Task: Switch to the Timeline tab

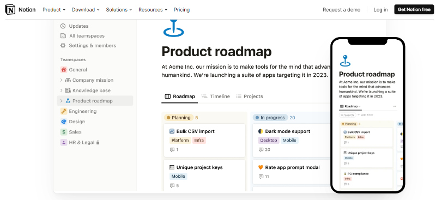Action: tap(216, 96)
